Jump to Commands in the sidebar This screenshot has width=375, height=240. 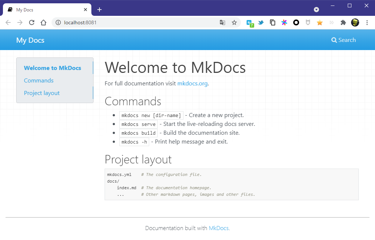pyautogui.click(x=39, y=81)
